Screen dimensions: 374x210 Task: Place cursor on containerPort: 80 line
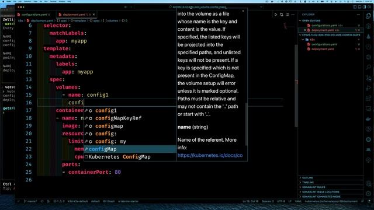tap(92, 172)
